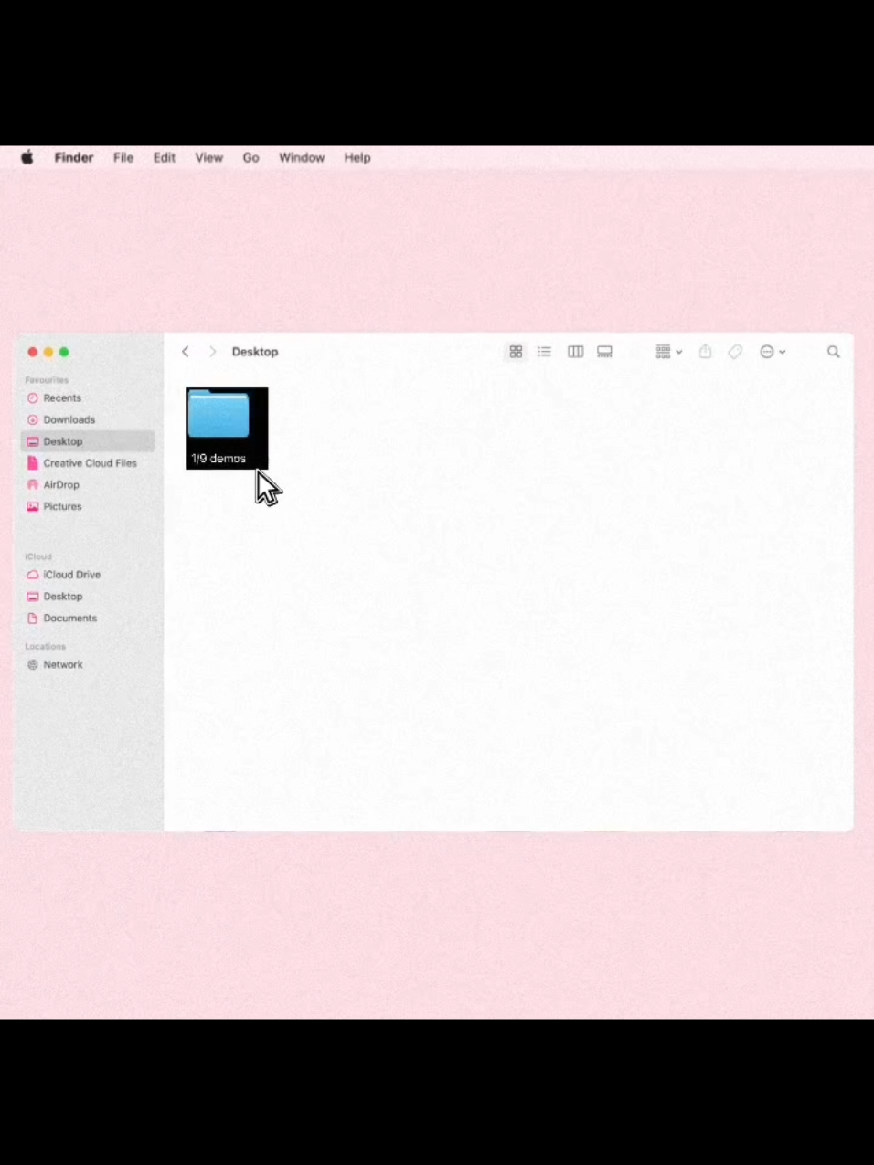Select the 1/9 demos folder icon
The image size is (874, 1165).
(218, 416)
